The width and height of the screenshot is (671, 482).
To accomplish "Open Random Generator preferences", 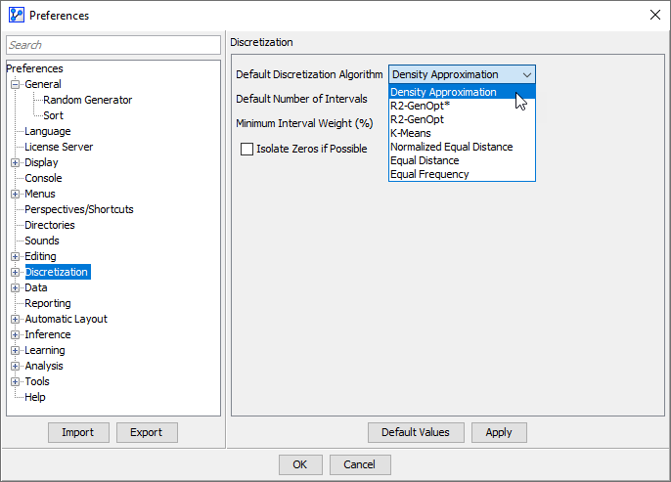I will click(87, 100).
